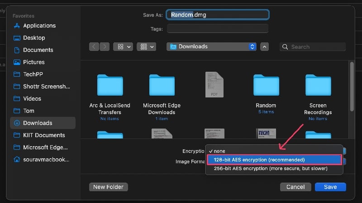Image resolution: width=362 pixels, height=203 pixels.
Task: Click the Tom folder sidebar icon
Action: coord(17,111)
